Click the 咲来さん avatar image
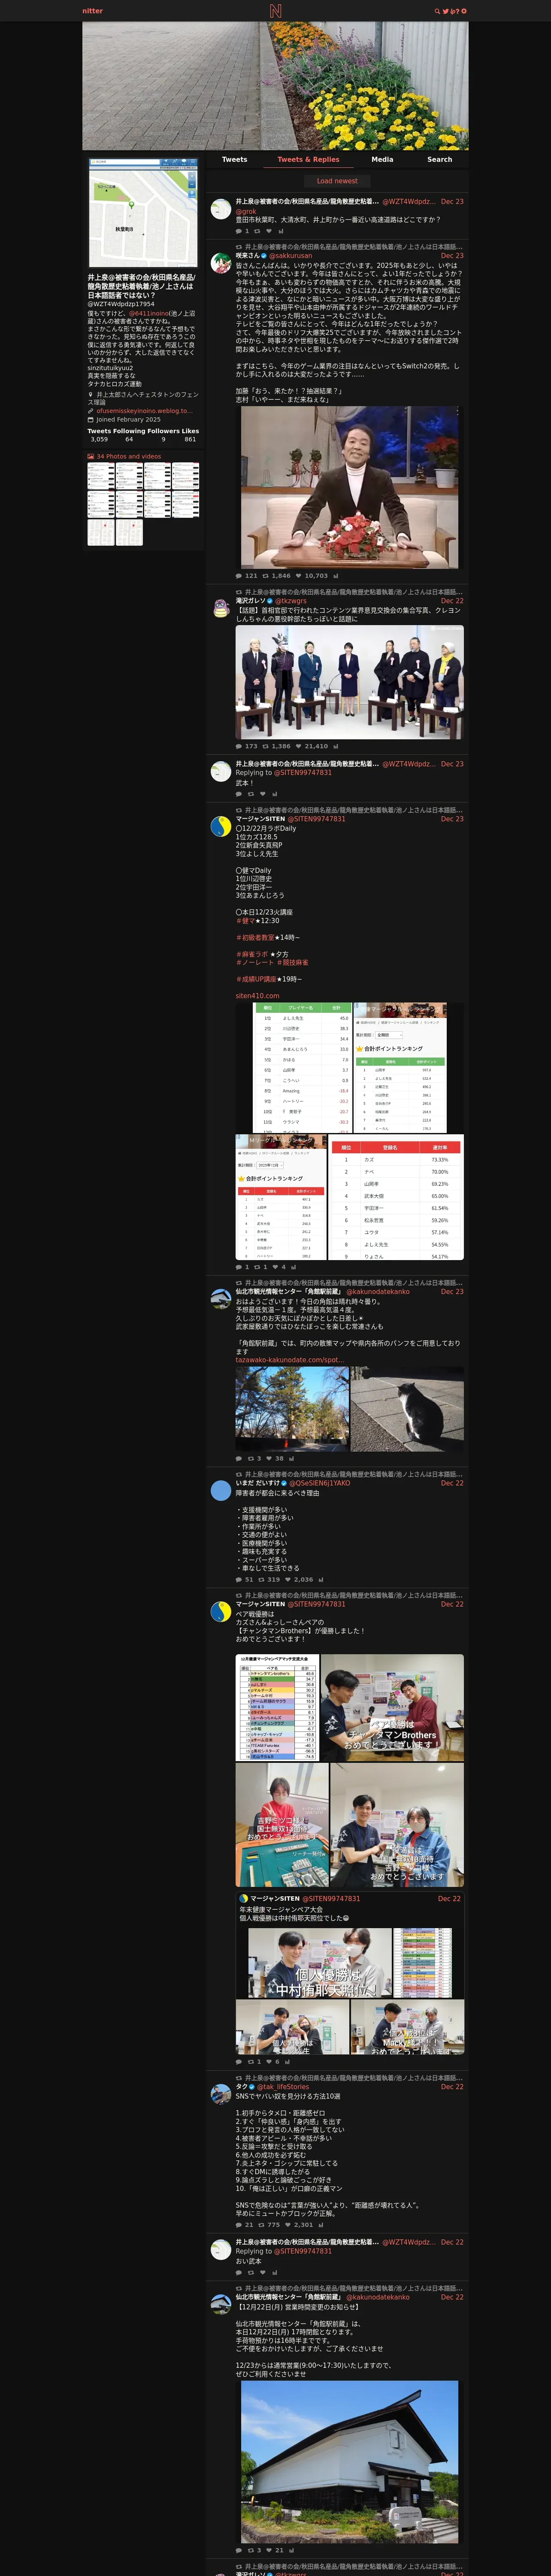The width and height of the screenshot is (551, 2576). [x=221, y=264]
